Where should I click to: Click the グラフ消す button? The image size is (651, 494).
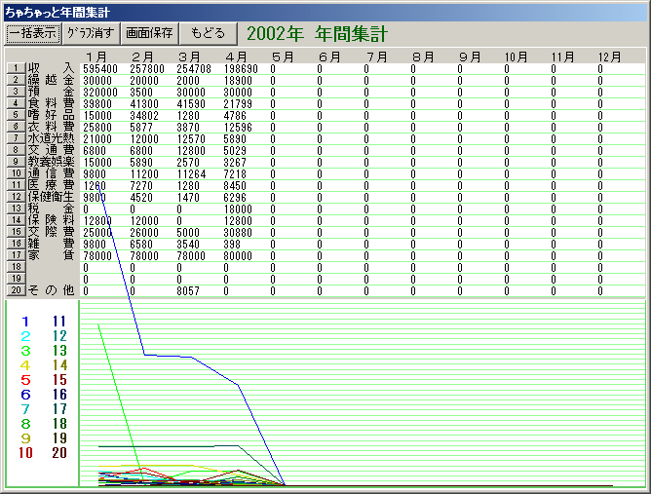[x=91, y=34]
